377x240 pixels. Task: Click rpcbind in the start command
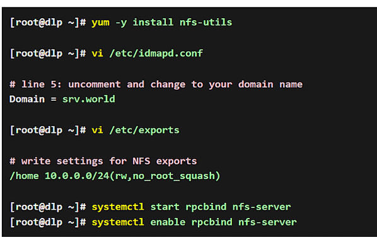tap(206, 207)
